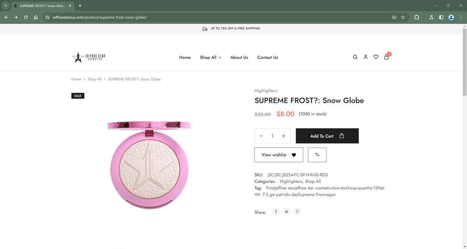This screenshot has width=467, height=249.
Task: Open Chrome's three-dot menu
Action: click(461, 17)
